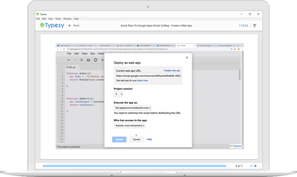The height and width of the screenshot is (177, 297).
Task: Expand the Who has access dropdown
Action: coord(129,125)
